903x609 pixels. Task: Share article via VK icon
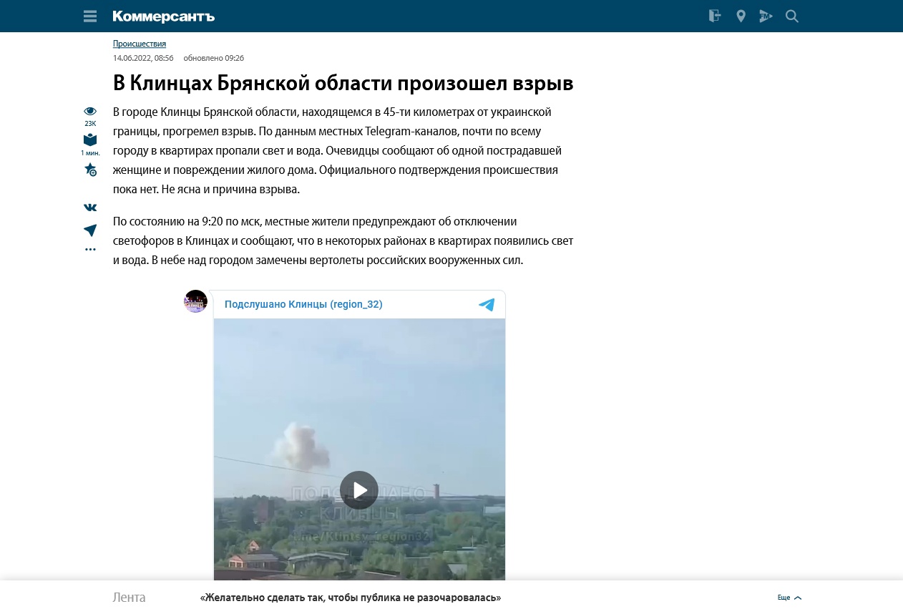click(90, 208)
